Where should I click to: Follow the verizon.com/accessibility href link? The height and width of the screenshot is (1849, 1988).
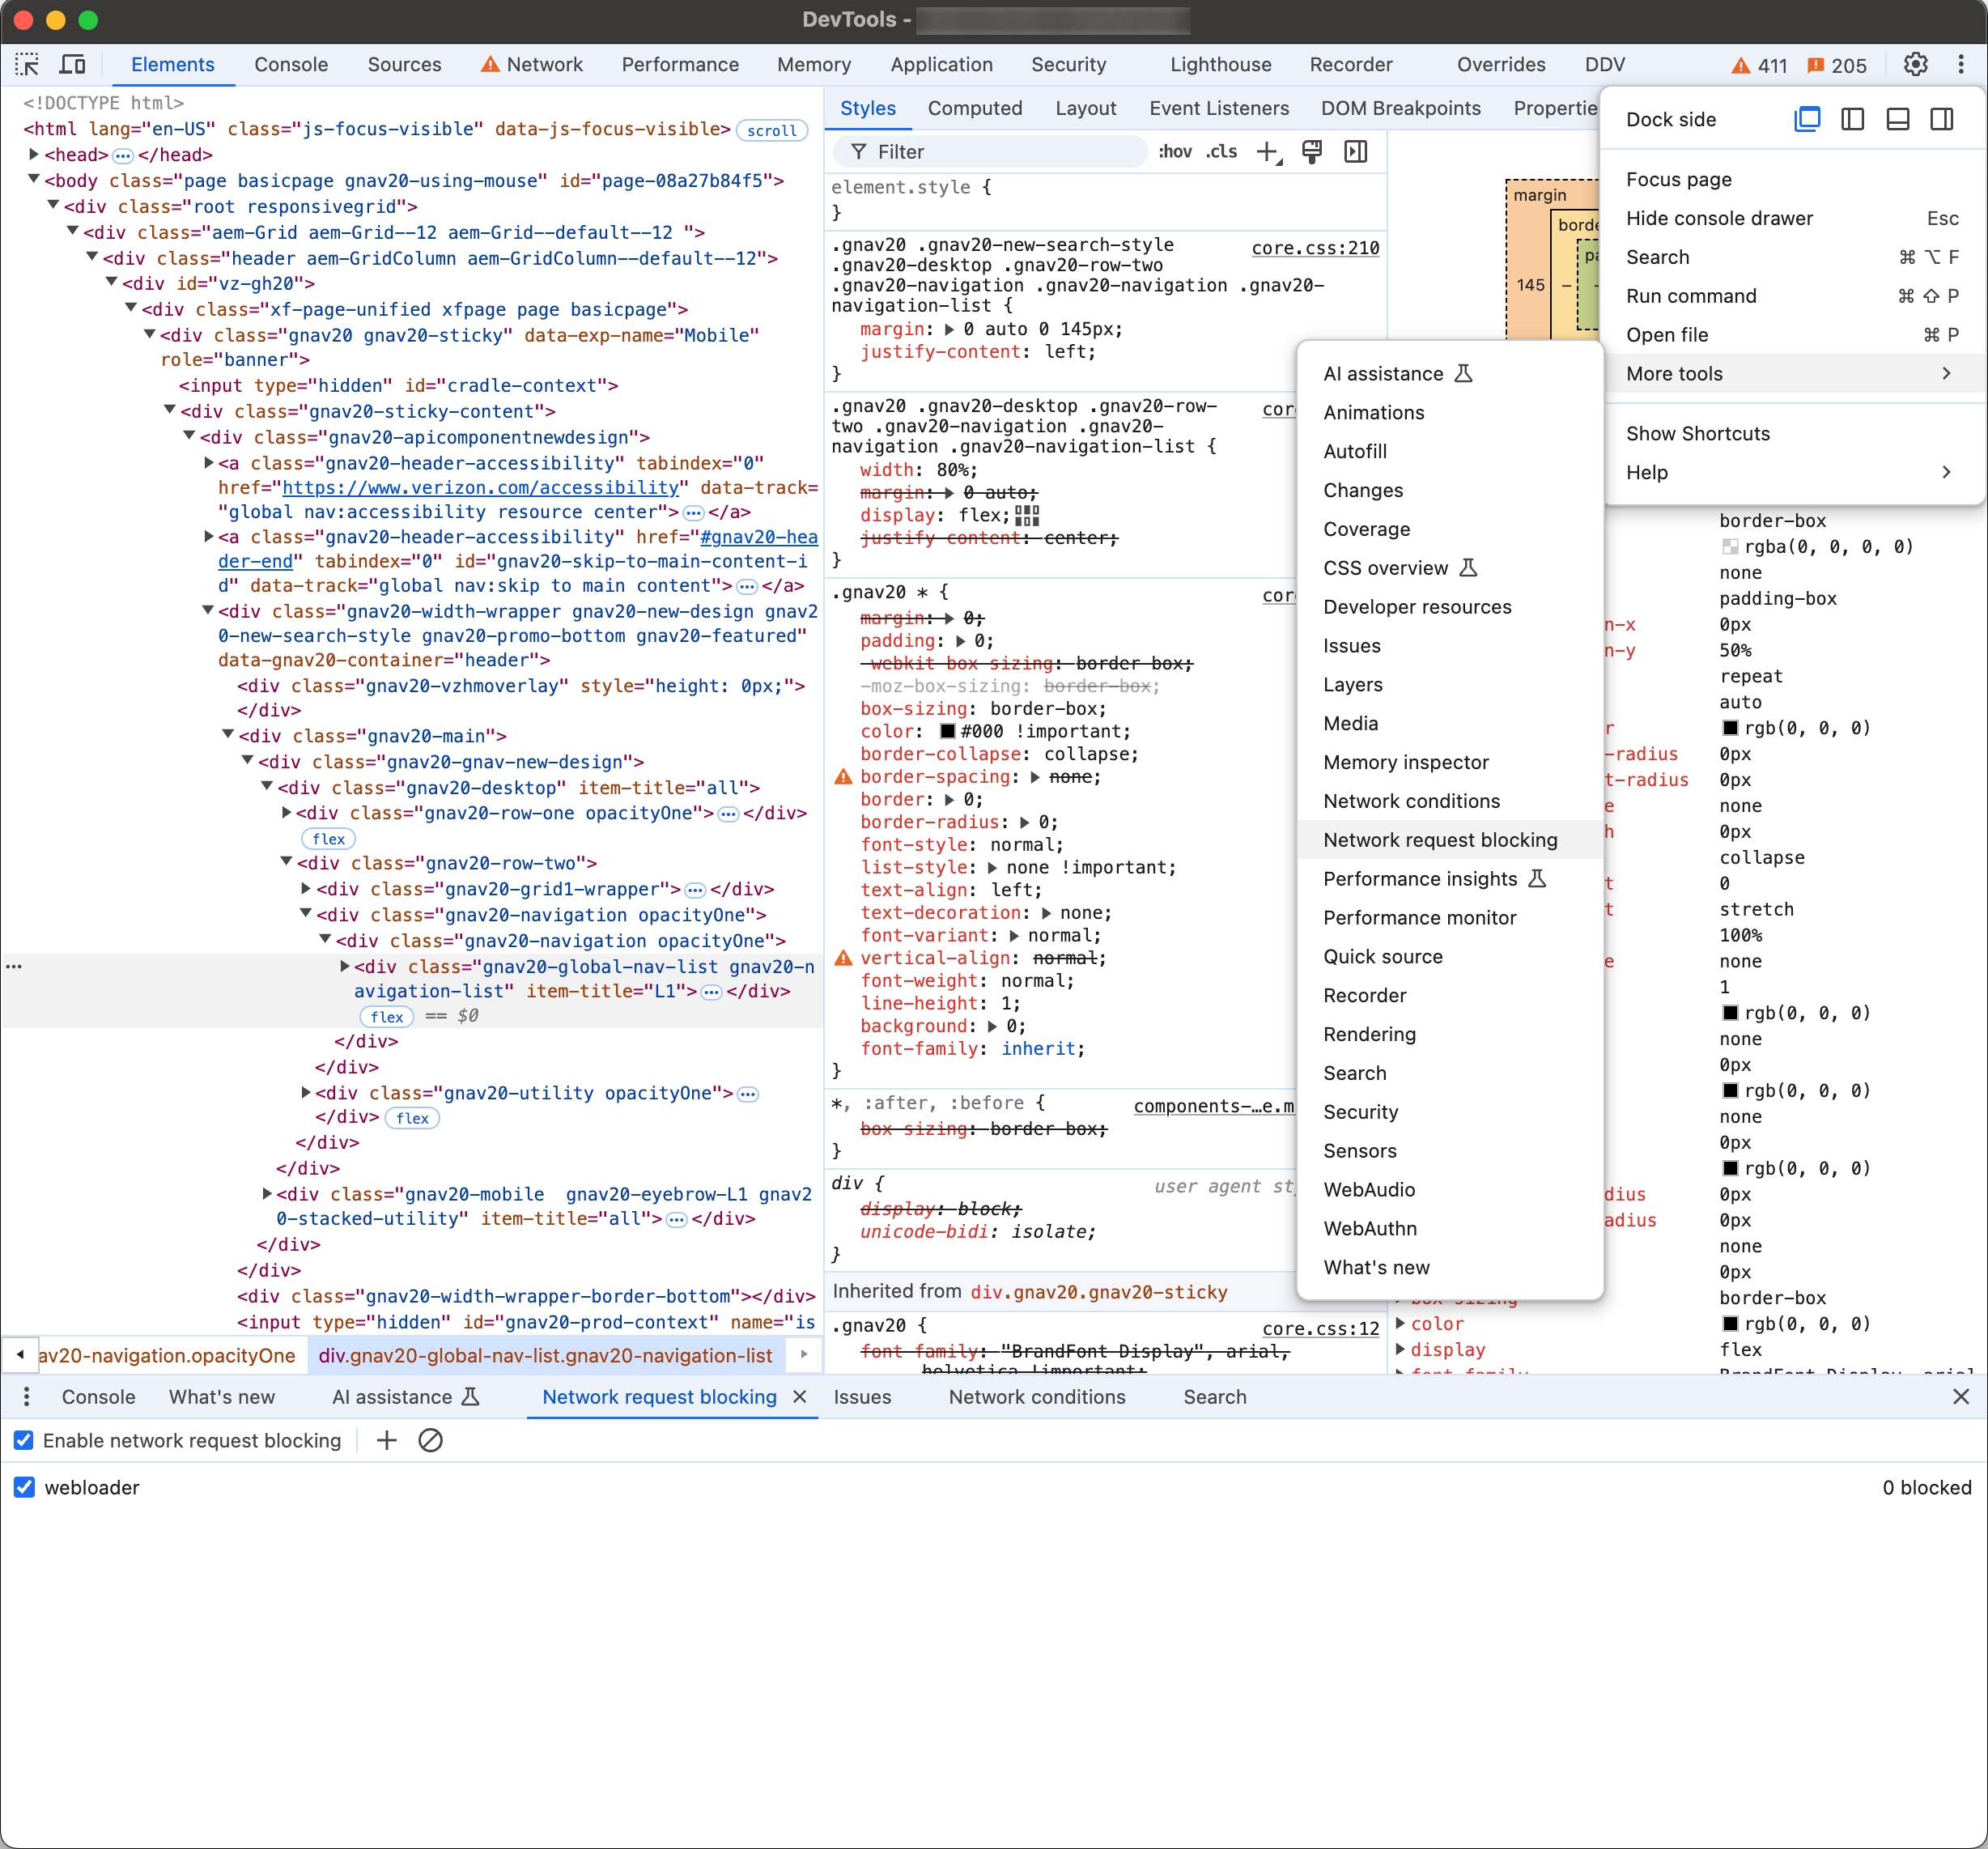coord(481,488)
